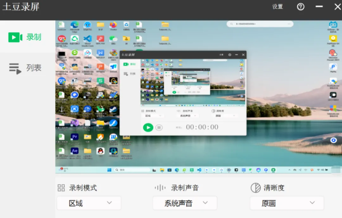Minimize the 土豆录屏 main window

point(319,7)
